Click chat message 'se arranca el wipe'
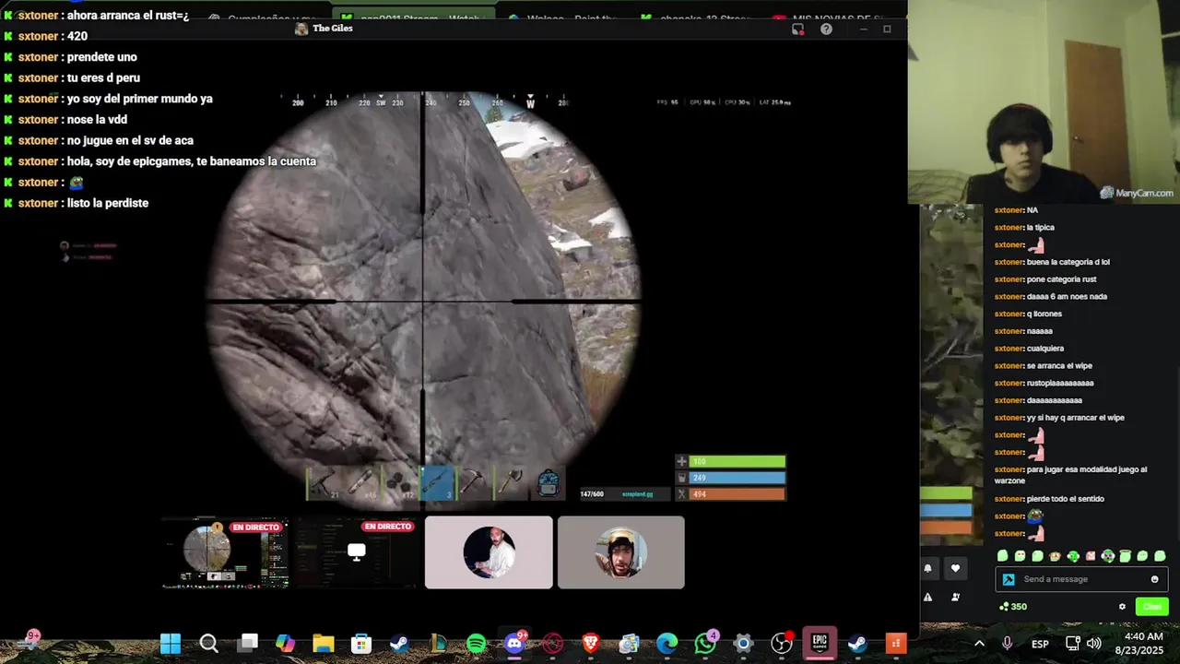The height and width of the screenshot is (664, 1180). [1059, 366]
